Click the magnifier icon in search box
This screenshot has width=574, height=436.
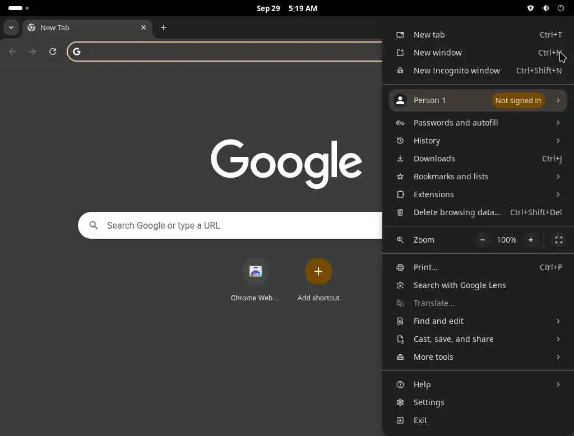(94, 225)
